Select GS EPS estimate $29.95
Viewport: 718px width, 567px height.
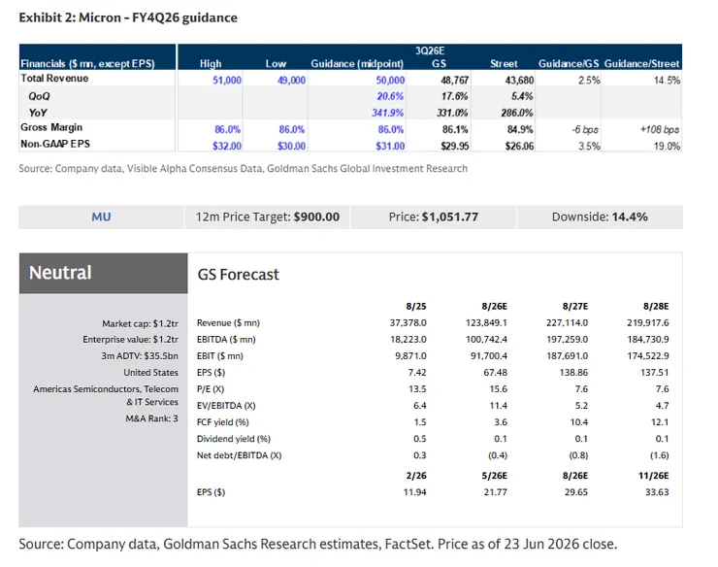pos(455,147)
